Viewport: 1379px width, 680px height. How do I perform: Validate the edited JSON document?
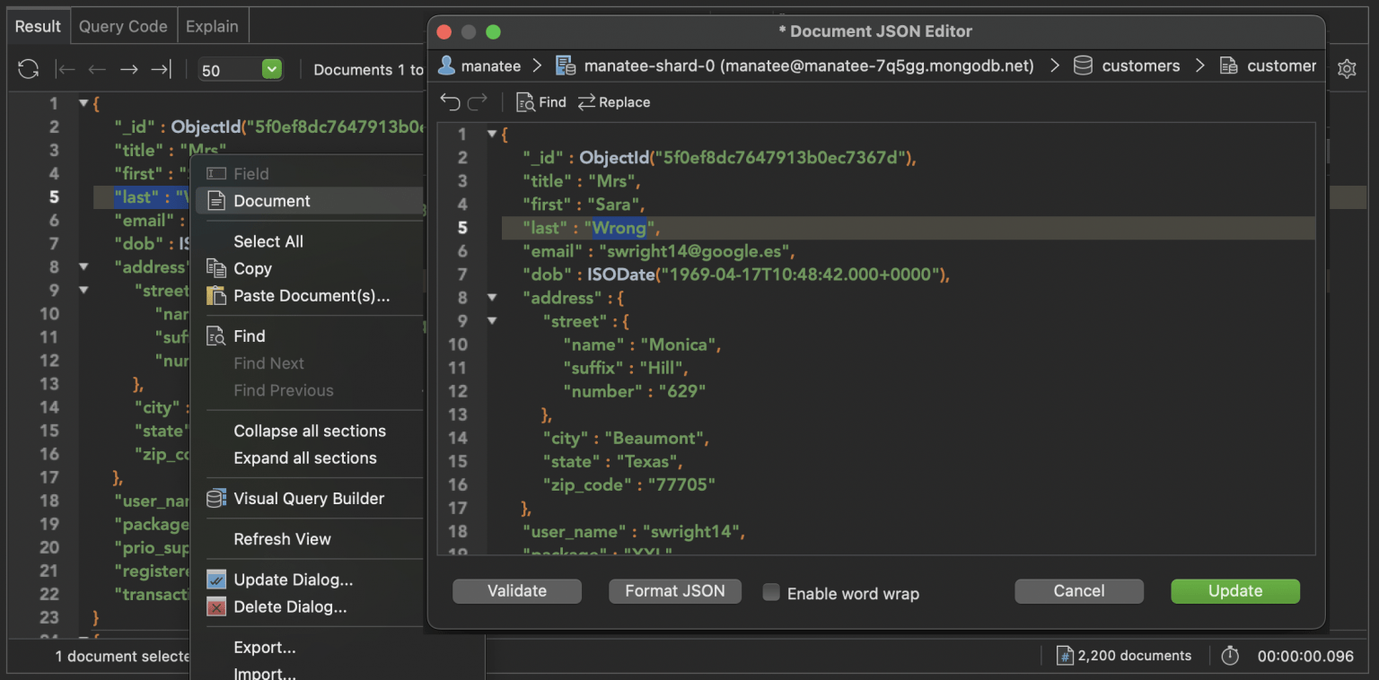click(516, 590)
